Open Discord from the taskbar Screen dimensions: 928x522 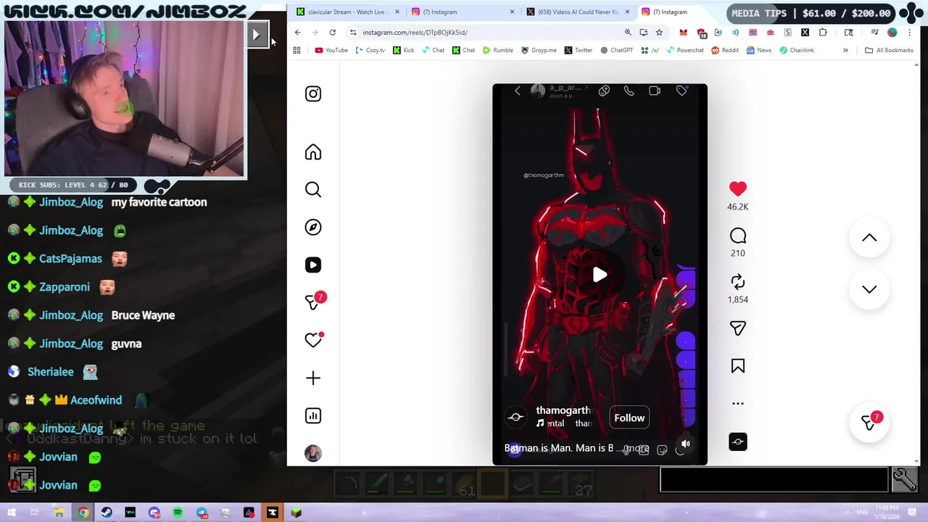(x=154, y=513)
